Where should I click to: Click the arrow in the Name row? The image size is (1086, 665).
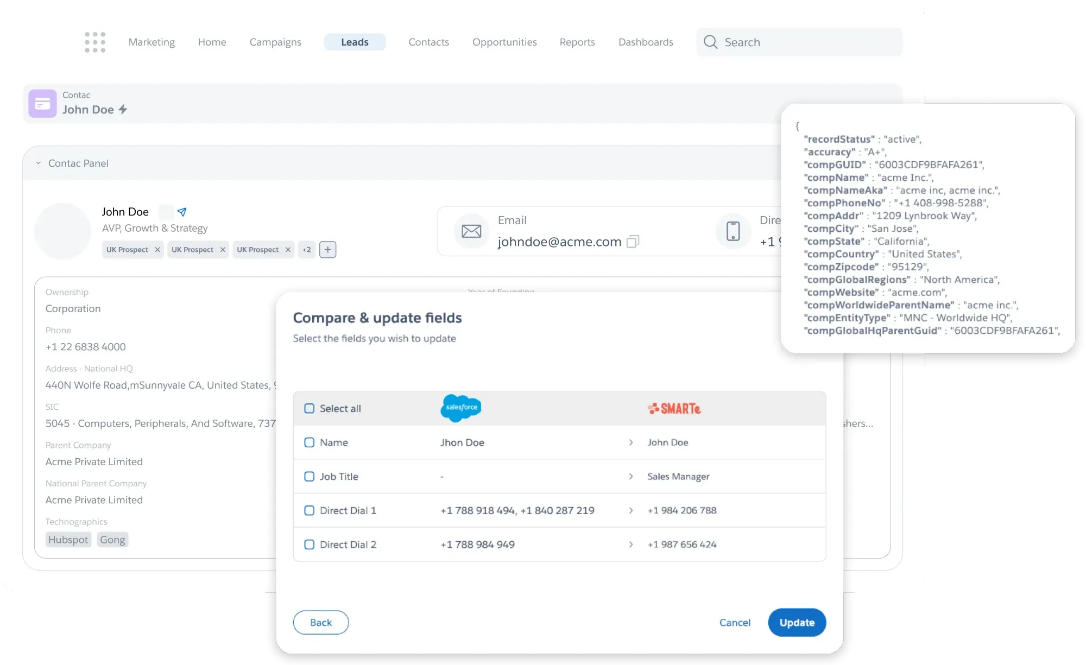(x=630, y=442)
